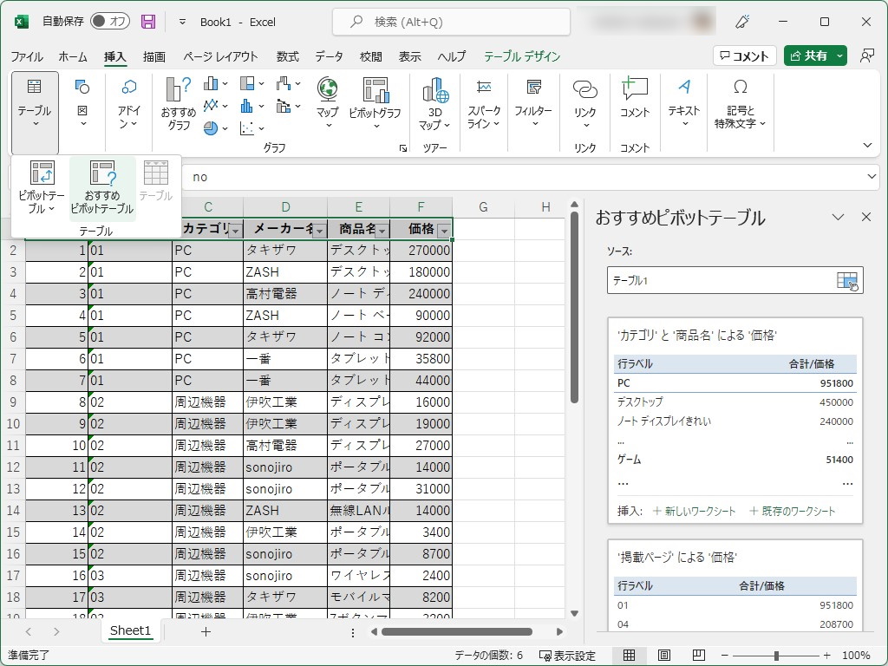Open the マップ chart button
The width and height of the screenshot is (888, 666).
(327, 102)
